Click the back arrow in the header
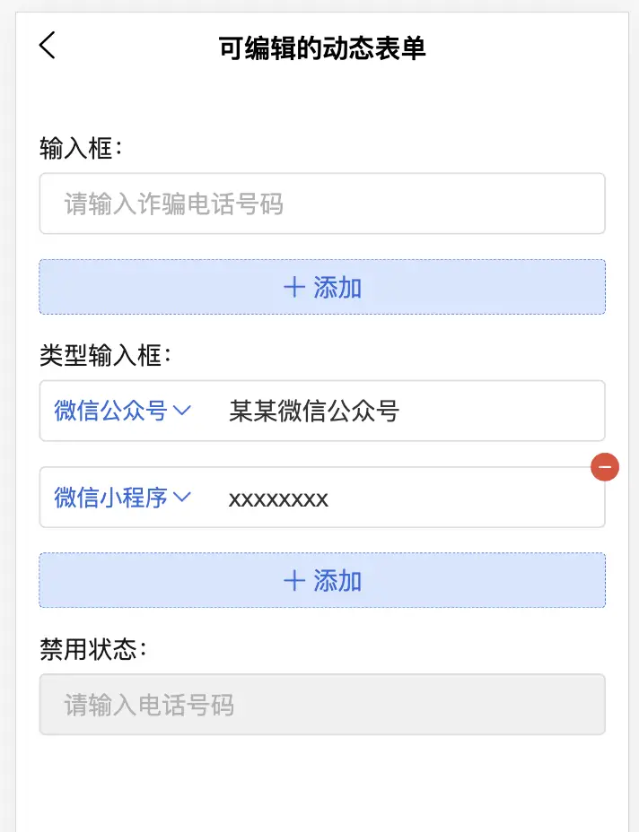This screenshot has width=639, height=832. point(48,45)
